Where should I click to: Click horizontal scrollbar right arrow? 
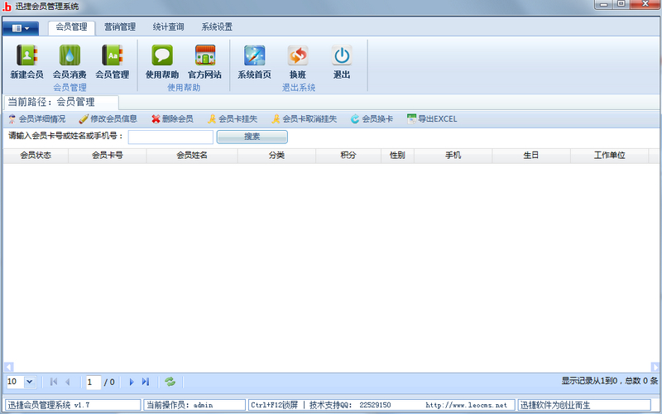(x=655, y=367)
